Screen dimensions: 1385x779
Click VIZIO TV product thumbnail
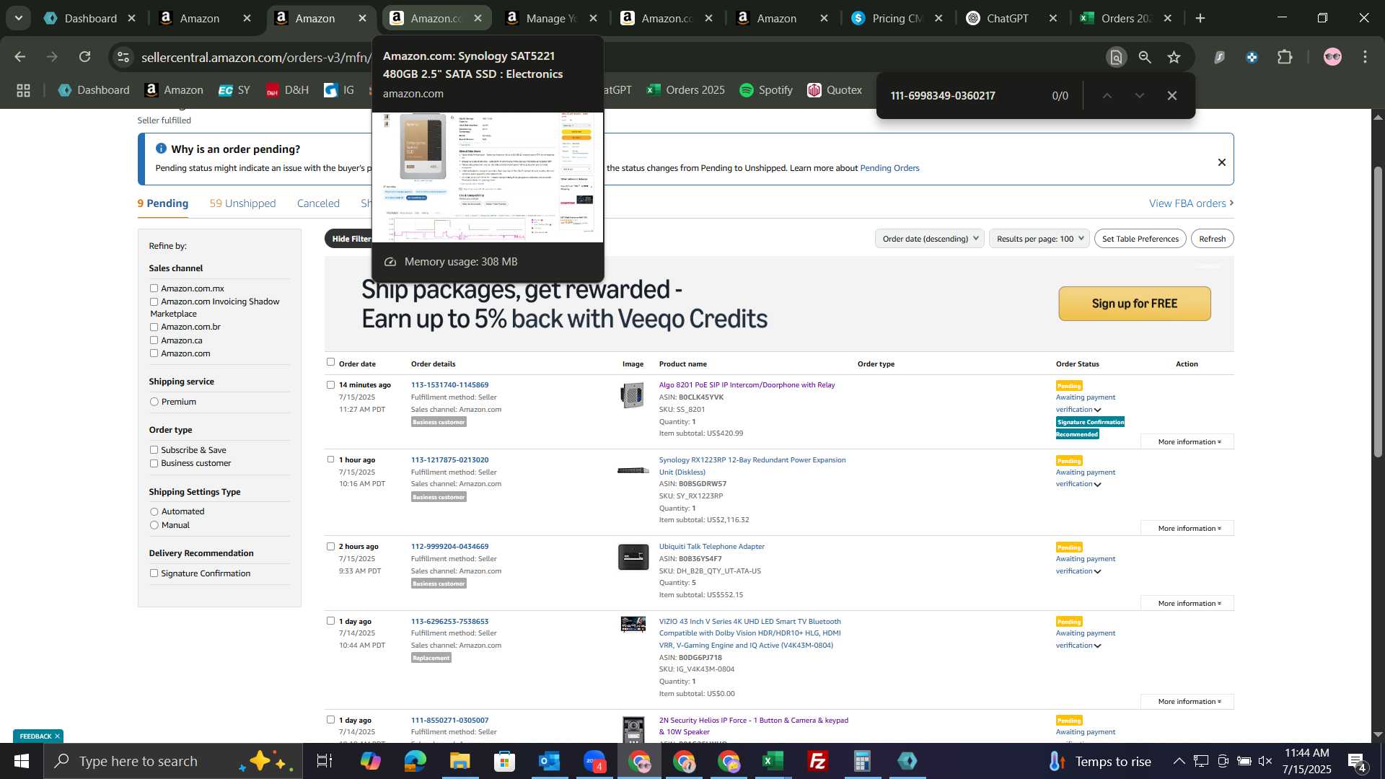click(633, 624)
